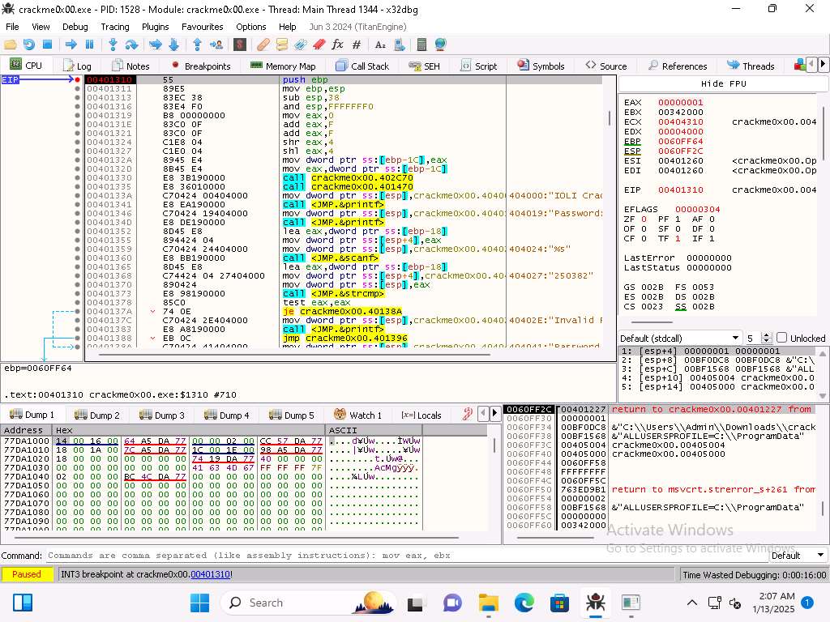
Task: Click the Pause execution toolbar icon
Action: tap(89, 45)
